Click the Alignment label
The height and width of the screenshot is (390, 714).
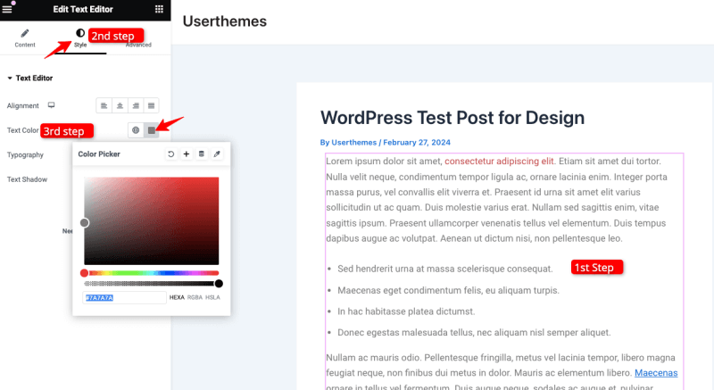(x=23, y=105)
